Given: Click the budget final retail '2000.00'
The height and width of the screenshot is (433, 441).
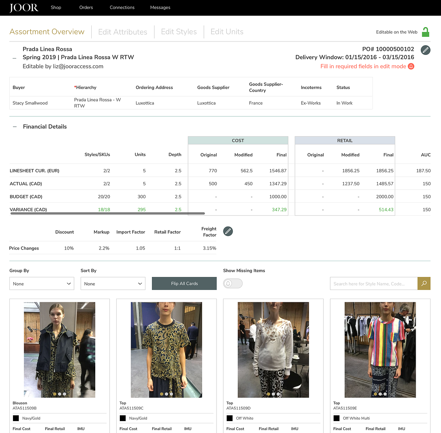Looking at the screenshot, I should click(x=385, y=197).
